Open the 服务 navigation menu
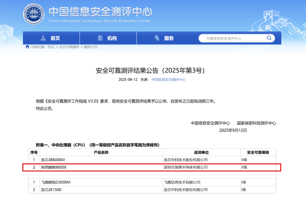This screenshot has height=198, width=306. 169,38
